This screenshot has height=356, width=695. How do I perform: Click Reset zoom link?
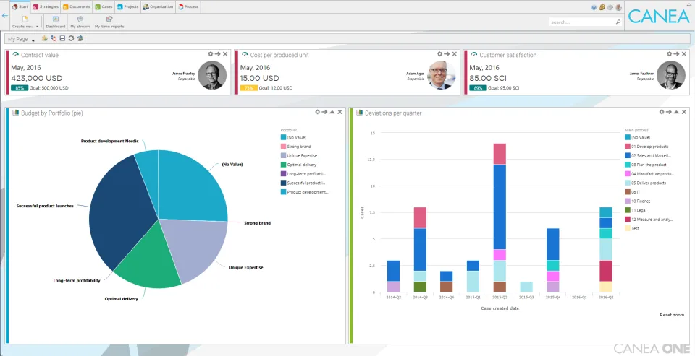[x=672, y=315]
